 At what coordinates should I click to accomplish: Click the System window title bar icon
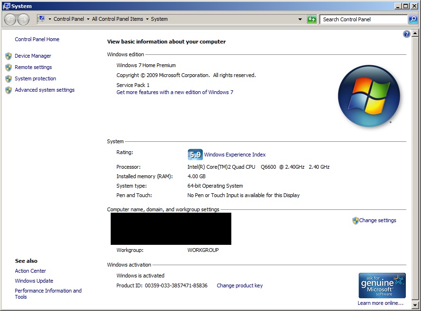(7, 6)
